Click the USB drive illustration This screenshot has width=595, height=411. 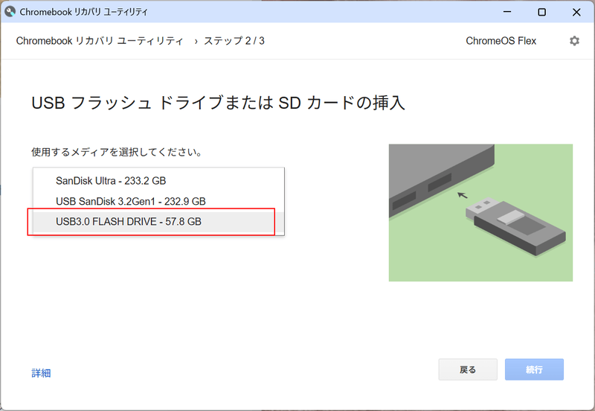click(x=480, y=213)
